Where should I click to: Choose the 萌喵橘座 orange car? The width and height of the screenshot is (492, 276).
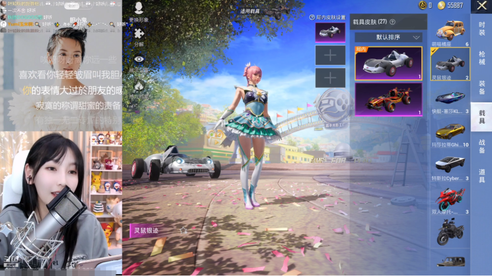pyautogui.click(x=450, y=31)
